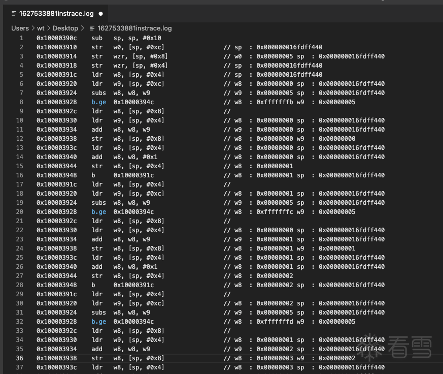The width and height of the screenshot is (443, 374).
Task: Open the Desktop breadcrumb segment
Action: [65, 28]
